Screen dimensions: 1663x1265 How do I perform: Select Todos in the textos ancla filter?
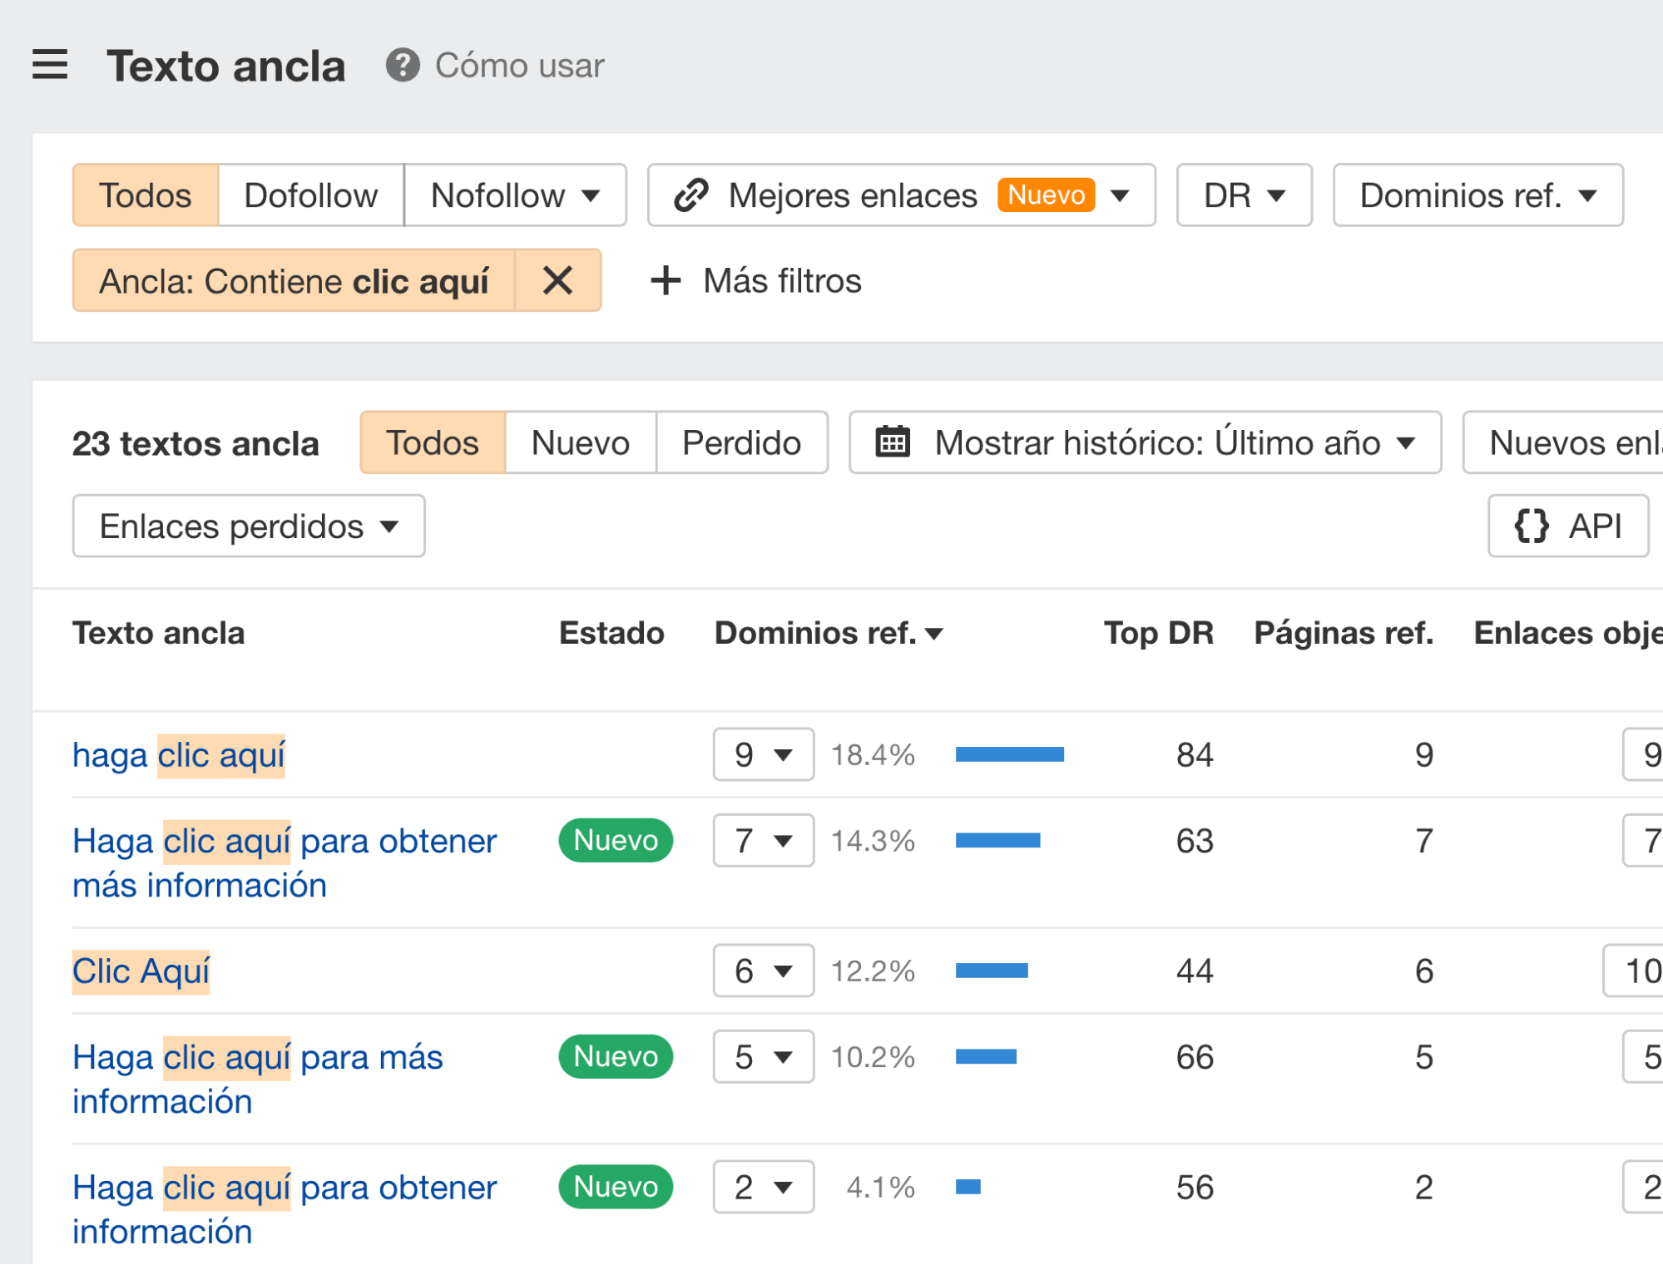pos(431,442)
